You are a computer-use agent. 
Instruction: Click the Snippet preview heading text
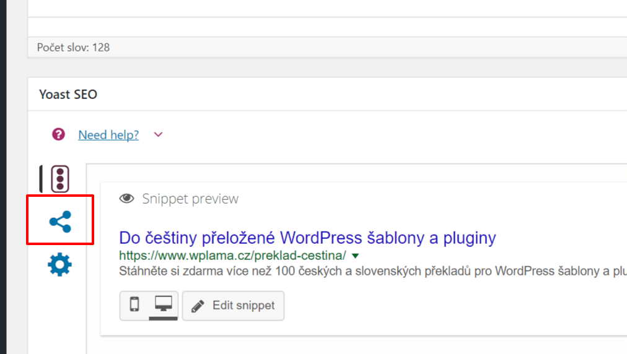190,199
